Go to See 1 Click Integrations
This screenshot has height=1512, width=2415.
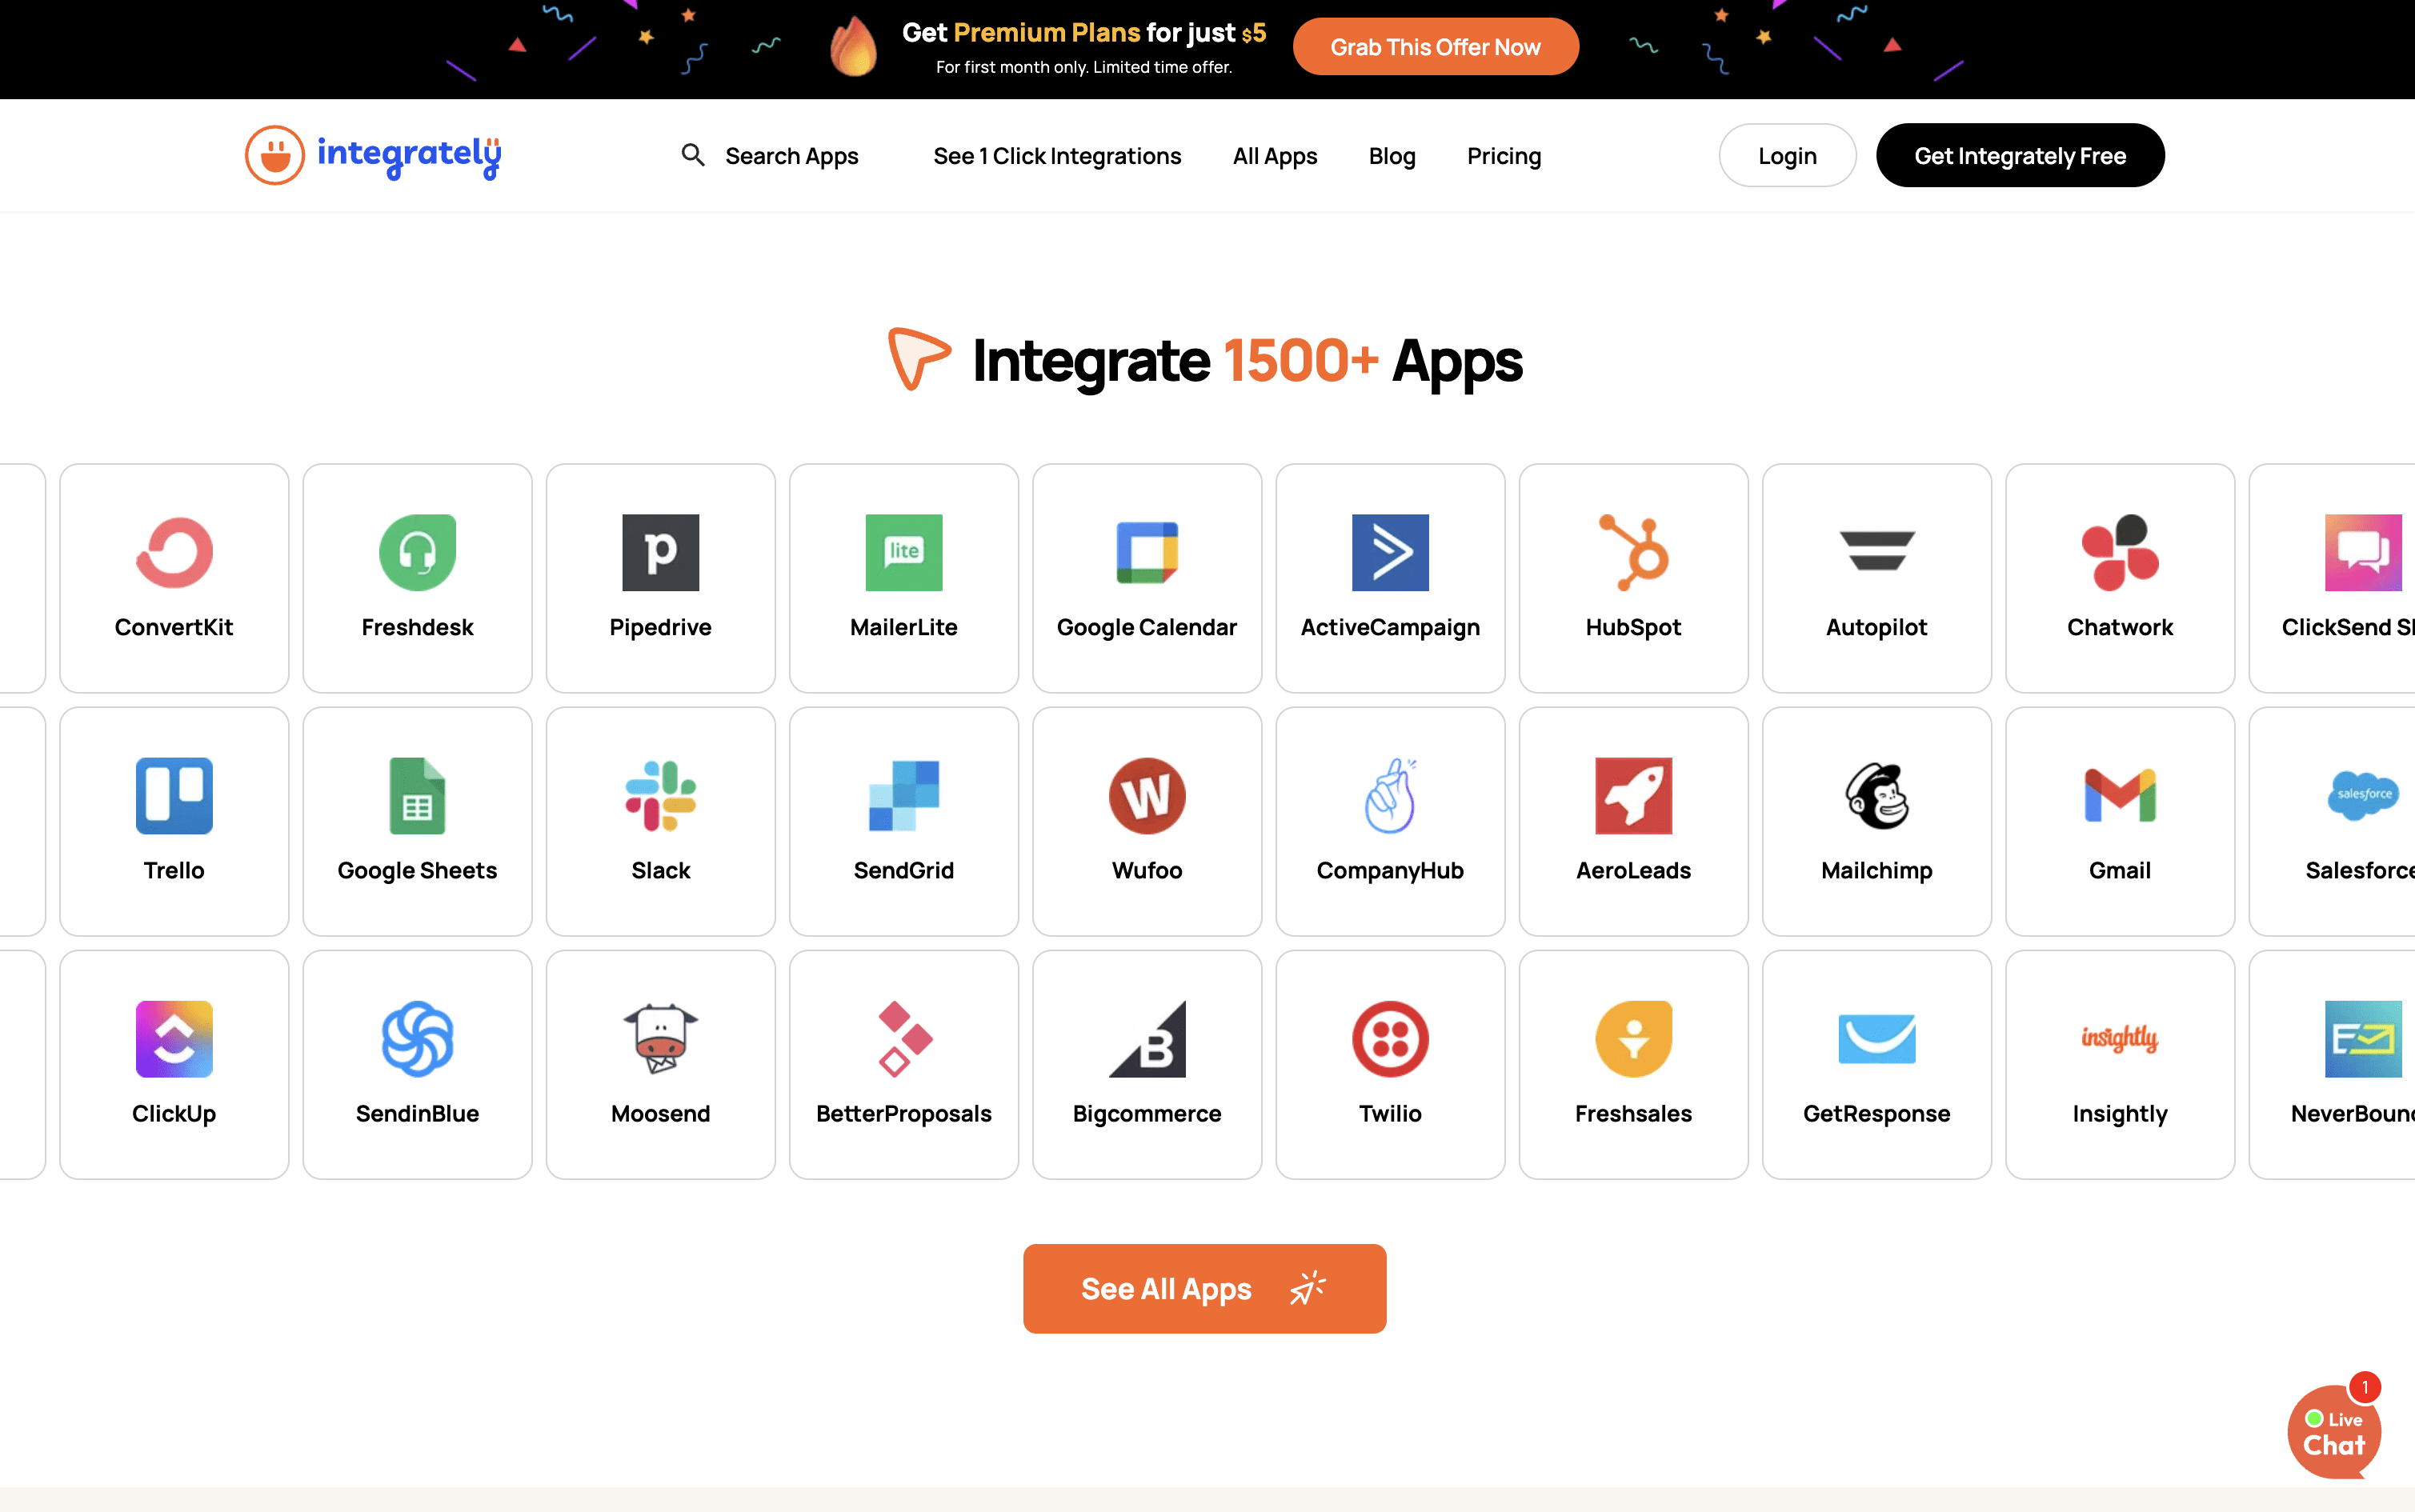click(1057, 156)
